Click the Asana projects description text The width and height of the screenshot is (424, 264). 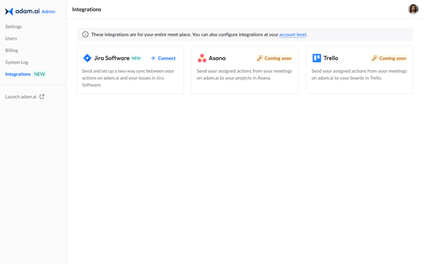click(245, 74)
